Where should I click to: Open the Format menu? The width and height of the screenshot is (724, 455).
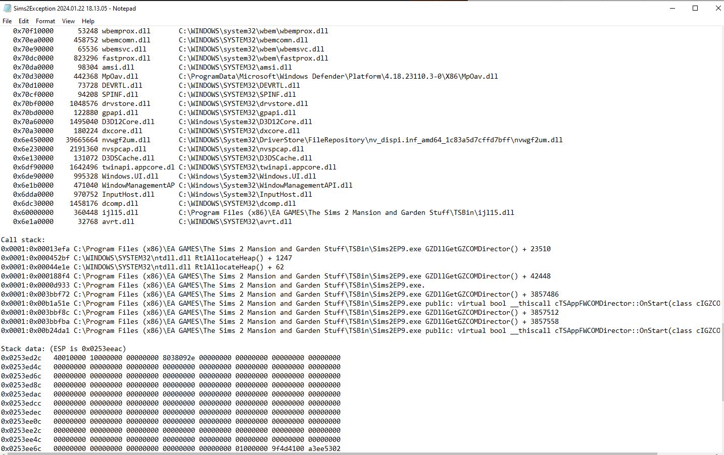click(x=45, y=21)
